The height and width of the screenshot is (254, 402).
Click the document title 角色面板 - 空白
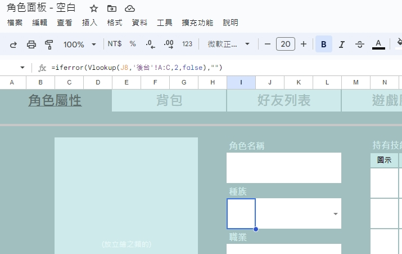41,8
